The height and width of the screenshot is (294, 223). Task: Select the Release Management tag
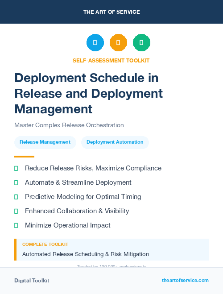pos(45,142)
